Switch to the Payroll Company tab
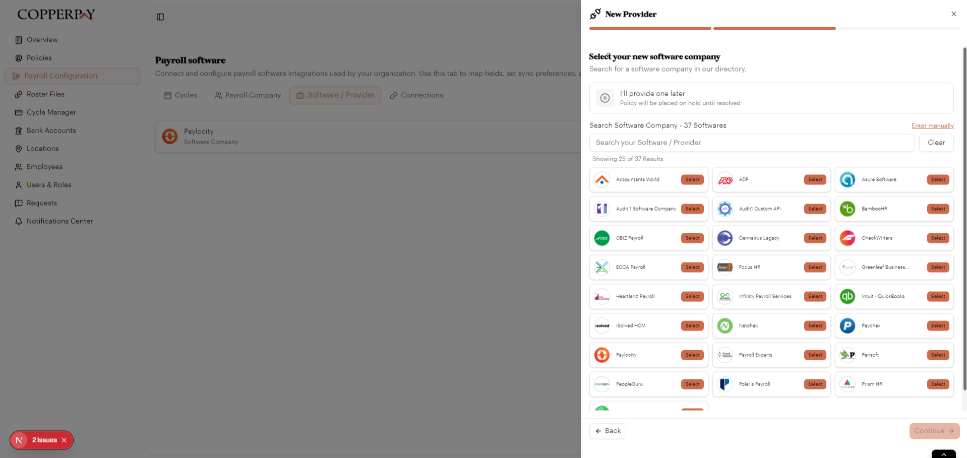Viewport: 967px width, 458px height. 248,95
